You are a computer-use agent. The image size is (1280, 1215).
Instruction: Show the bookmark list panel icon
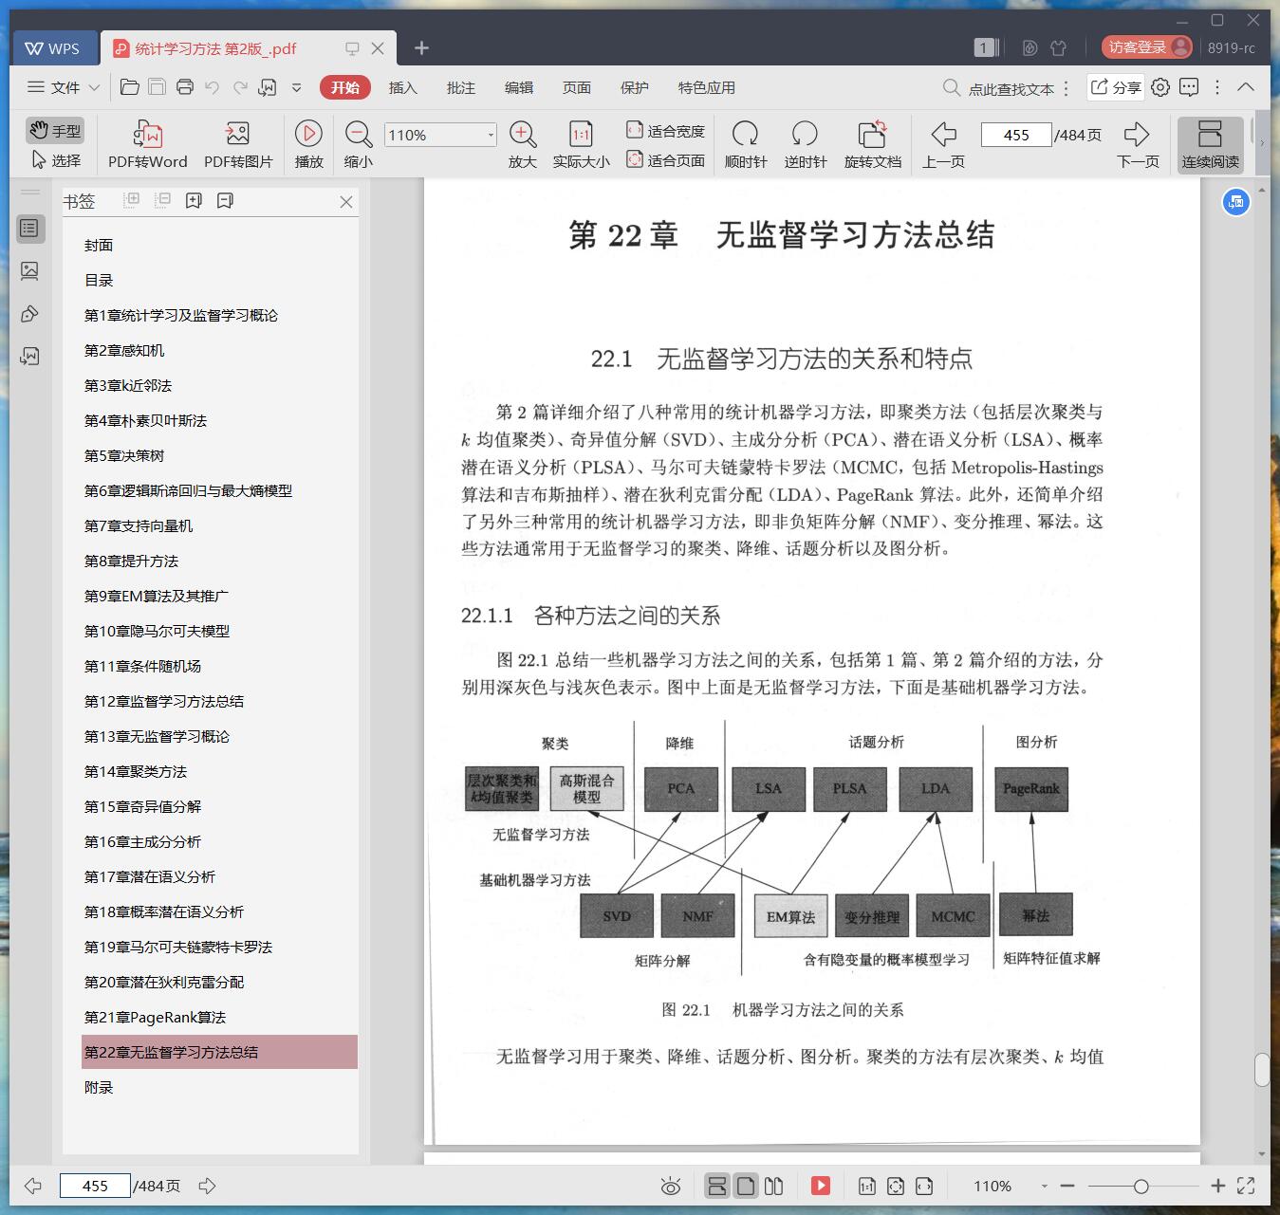point(29,229)
